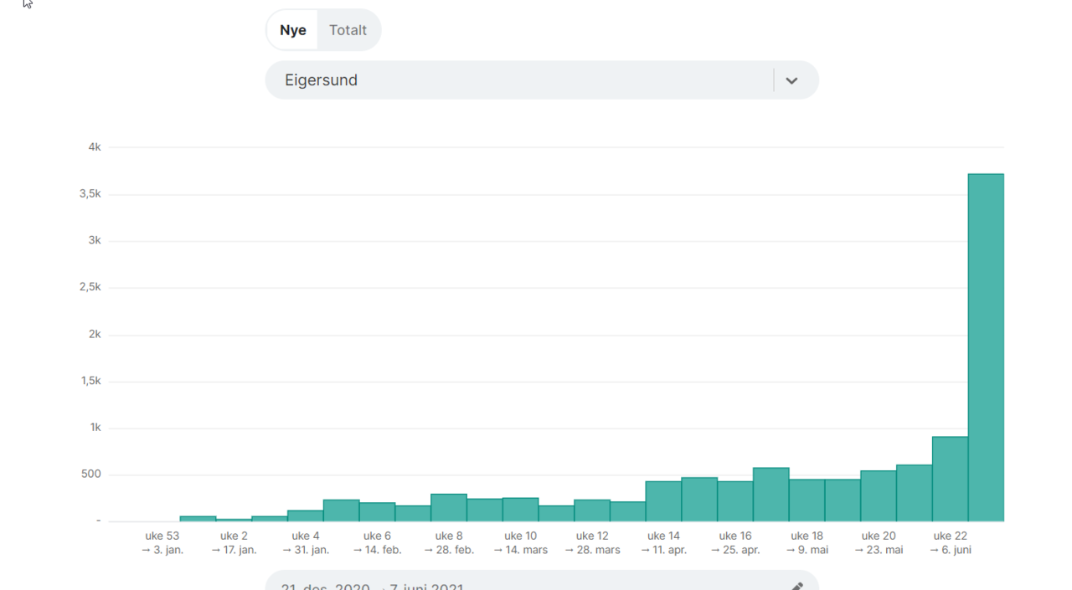Viewport: 1072px width, 590px height.
Task: Click the uke 14 bar in chart
Action: [x=663, y=501]
